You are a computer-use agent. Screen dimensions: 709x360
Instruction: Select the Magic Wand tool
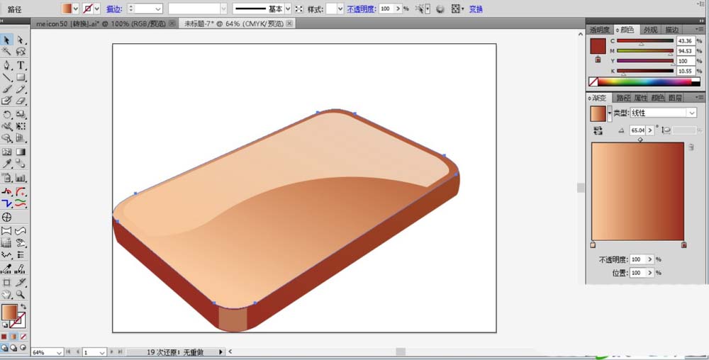tap(7, 52)
